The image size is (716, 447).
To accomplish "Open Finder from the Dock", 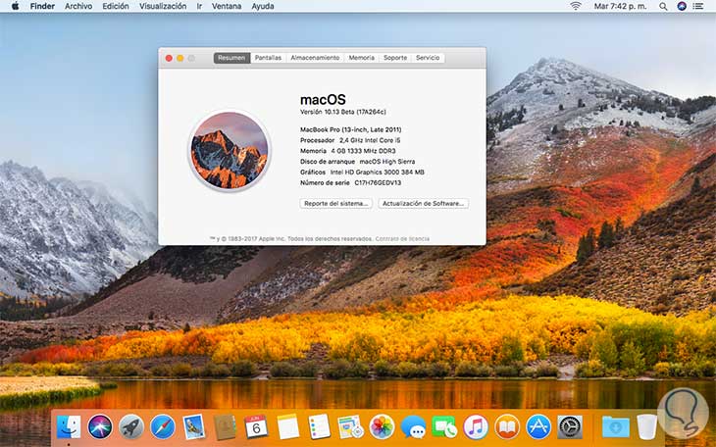I will click(69, 427).
